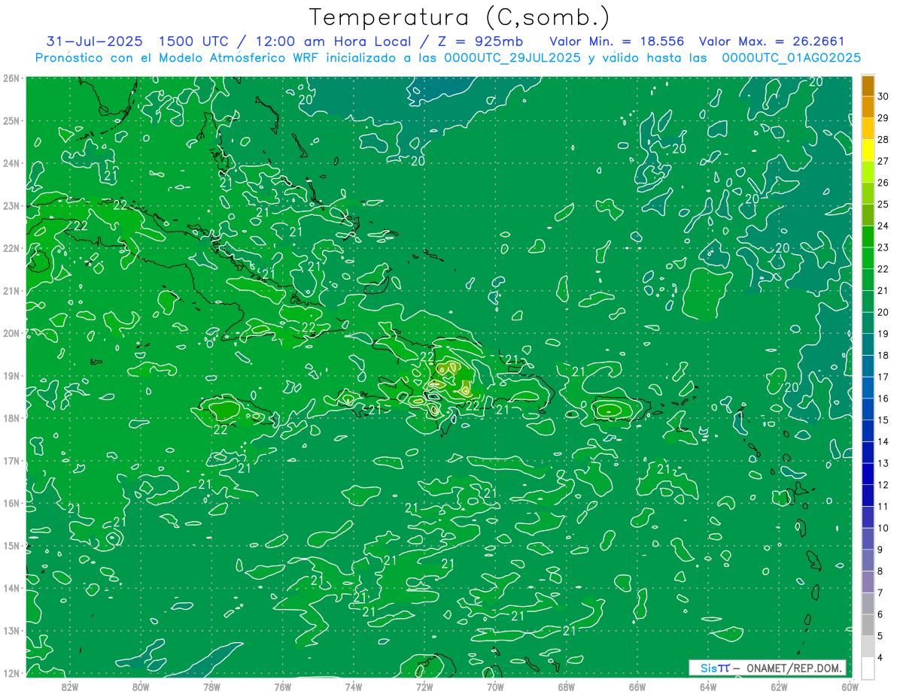This screenshot has width=903, height=697.
Task: Click the "22N" latitude axis label
Action: (x=11, y=248)
